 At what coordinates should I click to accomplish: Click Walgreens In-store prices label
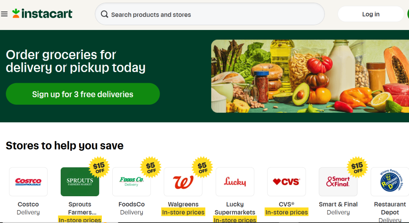click(183, 212)
